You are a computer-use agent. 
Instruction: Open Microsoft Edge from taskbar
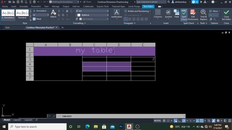coord(87,127)
